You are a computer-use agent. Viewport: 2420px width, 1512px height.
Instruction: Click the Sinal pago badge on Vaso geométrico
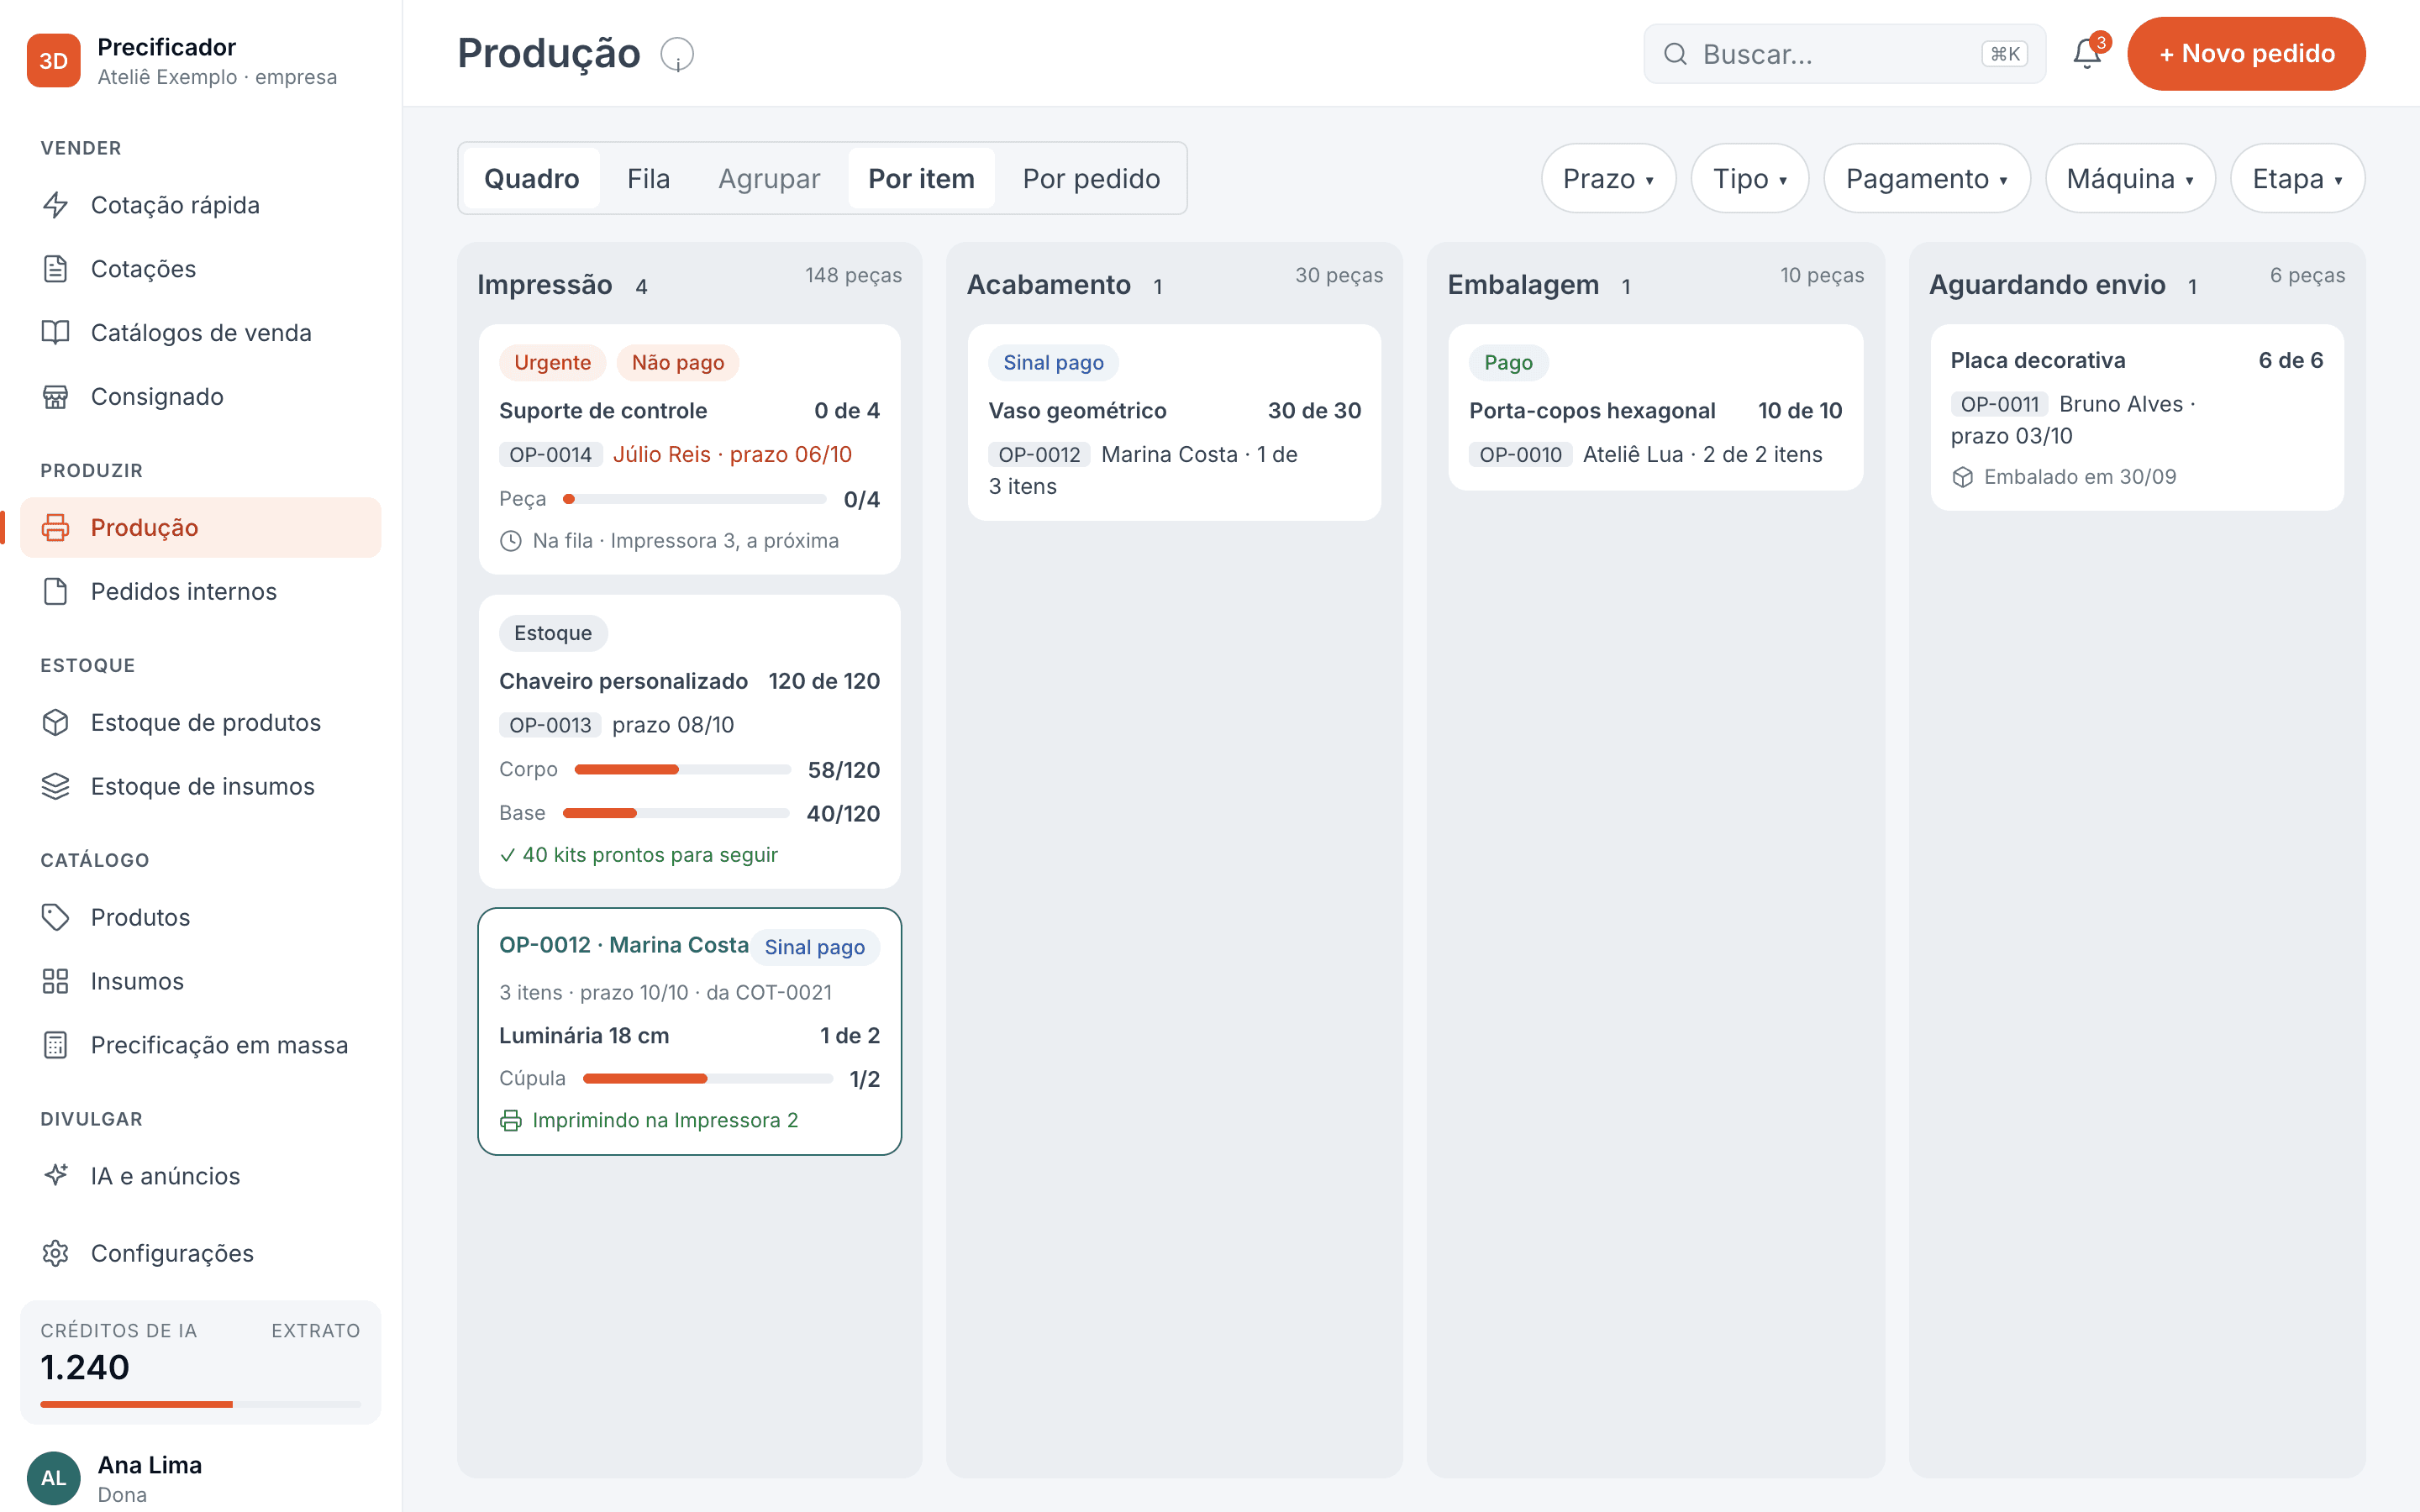tap(1053, 363)
